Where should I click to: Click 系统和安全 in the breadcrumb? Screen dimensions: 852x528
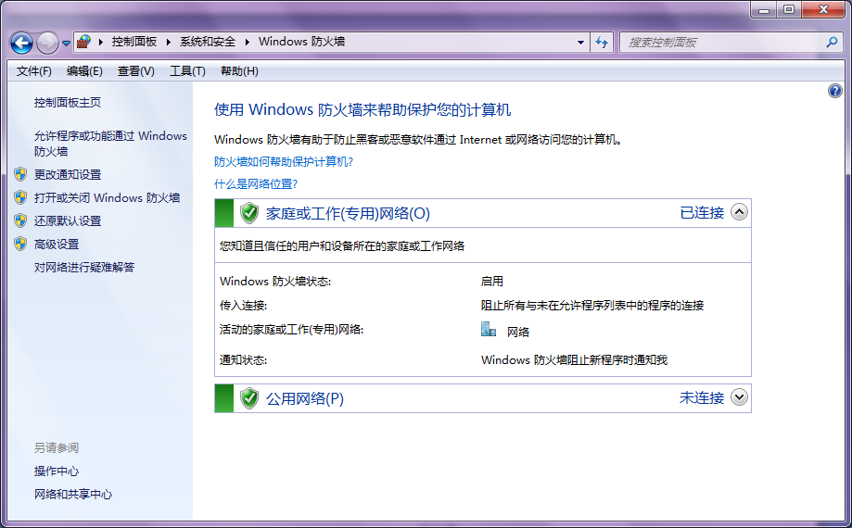pos(208,42)
